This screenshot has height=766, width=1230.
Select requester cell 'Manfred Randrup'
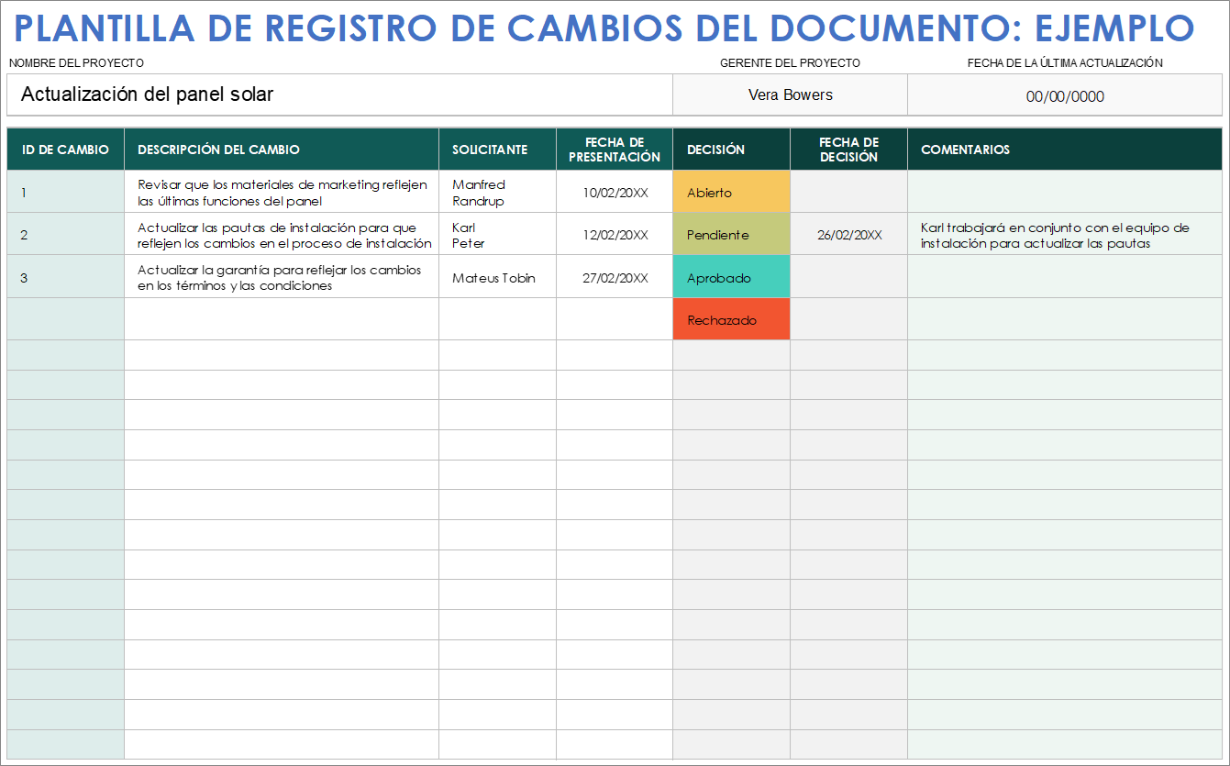[x=497, y=193]
